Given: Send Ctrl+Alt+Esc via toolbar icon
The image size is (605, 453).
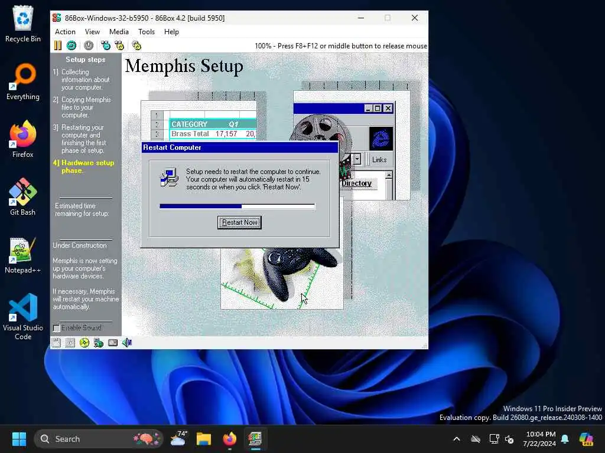Looking at the screenshot, I should pos(119,45).
